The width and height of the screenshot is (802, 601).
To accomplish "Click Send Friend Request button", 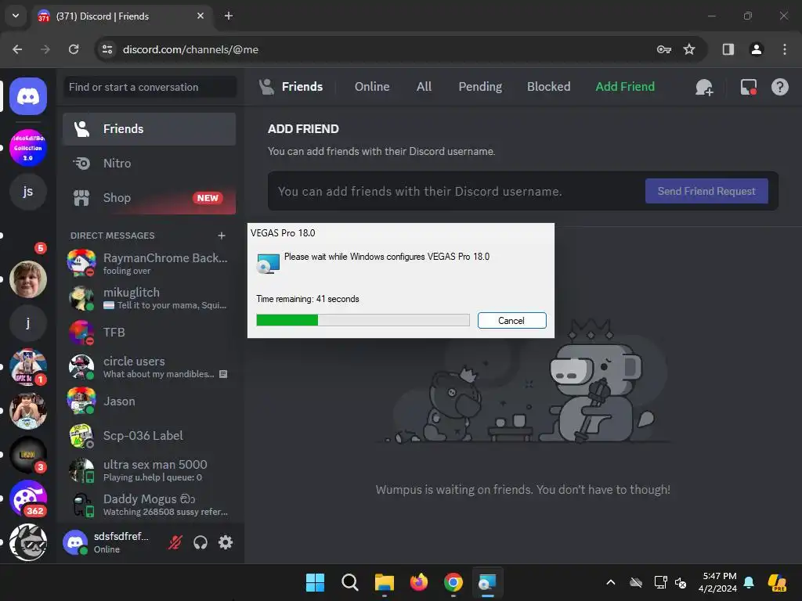I will 706,191.
